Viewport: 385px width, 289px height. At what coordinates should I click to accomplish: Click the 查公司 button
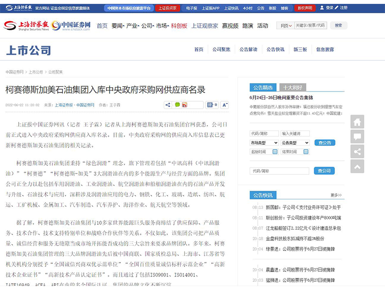(324, 171)
